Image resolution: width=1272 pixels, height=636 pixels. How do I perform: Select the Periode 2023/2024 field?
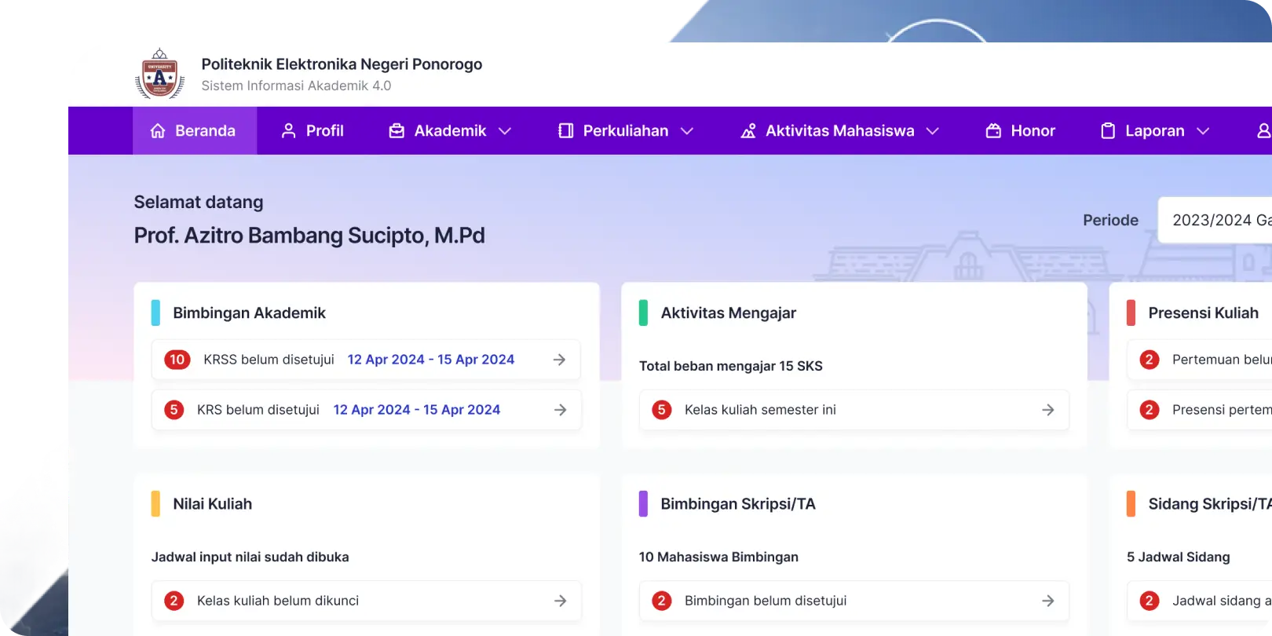1215,220
